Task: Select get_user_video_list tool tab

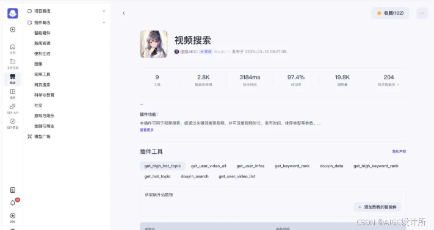Action: [x=237, y=176]
